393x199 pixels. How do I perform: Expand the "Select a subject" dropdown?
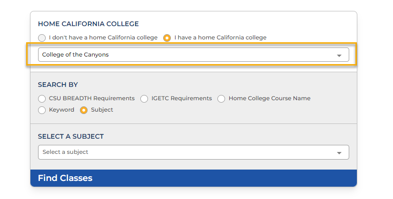(x=190, y=152)
